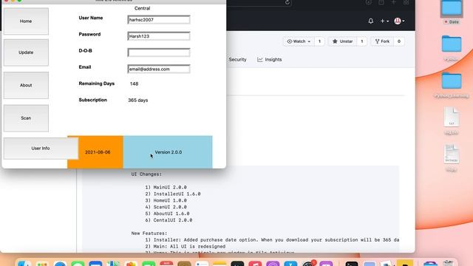473x266 pixels.
Task: Click 'MainUI 2.0.0' line in changelog
Action: click(x=166, y=187)
